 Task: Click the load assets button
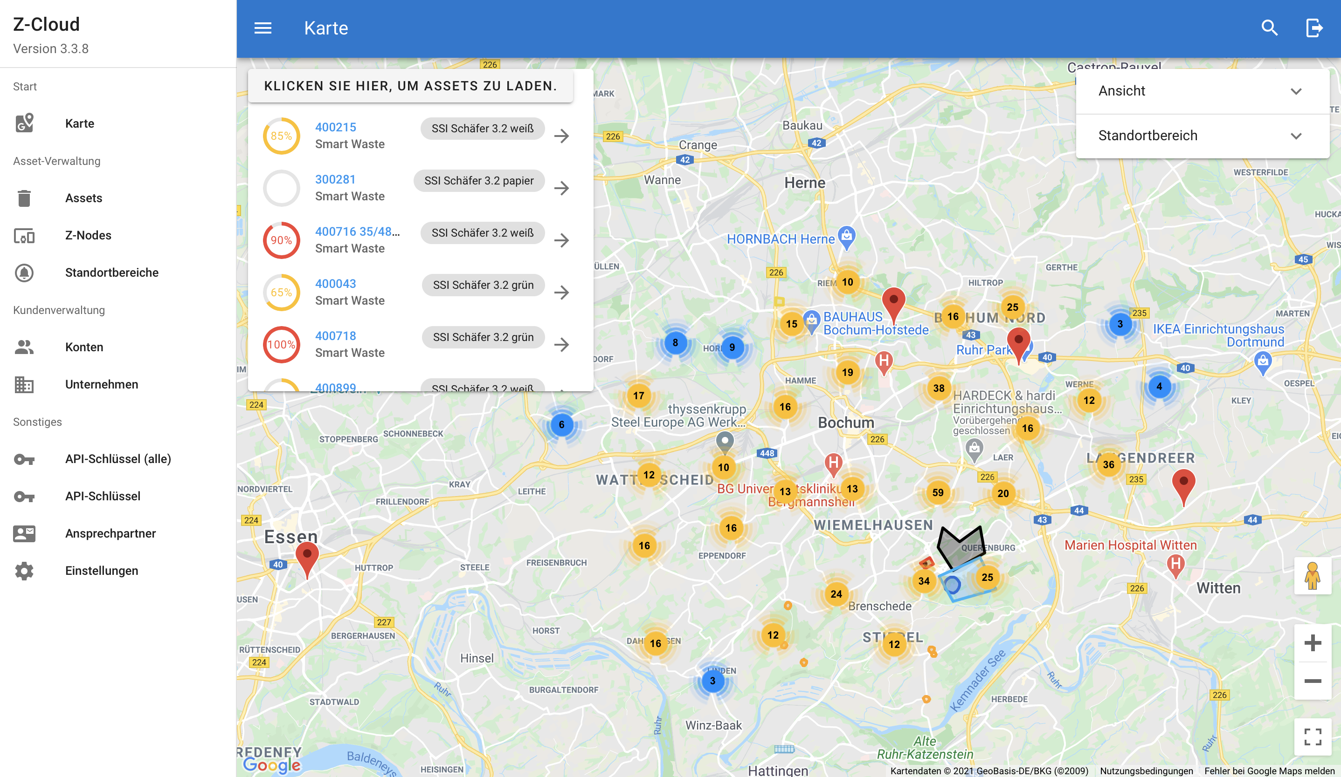(410, 86)
